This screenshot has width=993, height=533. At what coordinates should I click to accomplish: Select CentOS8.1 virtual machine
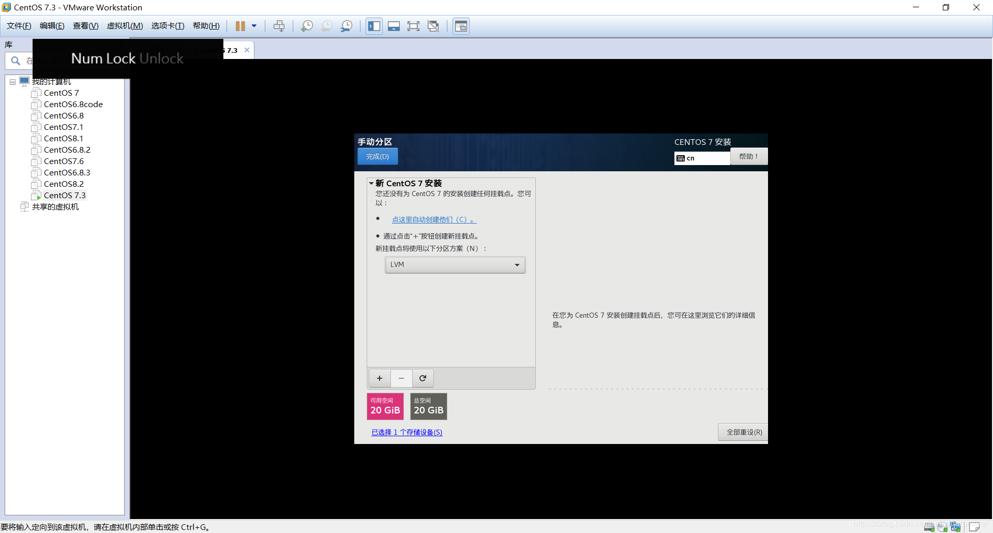pyautogui.click(x=63, y=139)
